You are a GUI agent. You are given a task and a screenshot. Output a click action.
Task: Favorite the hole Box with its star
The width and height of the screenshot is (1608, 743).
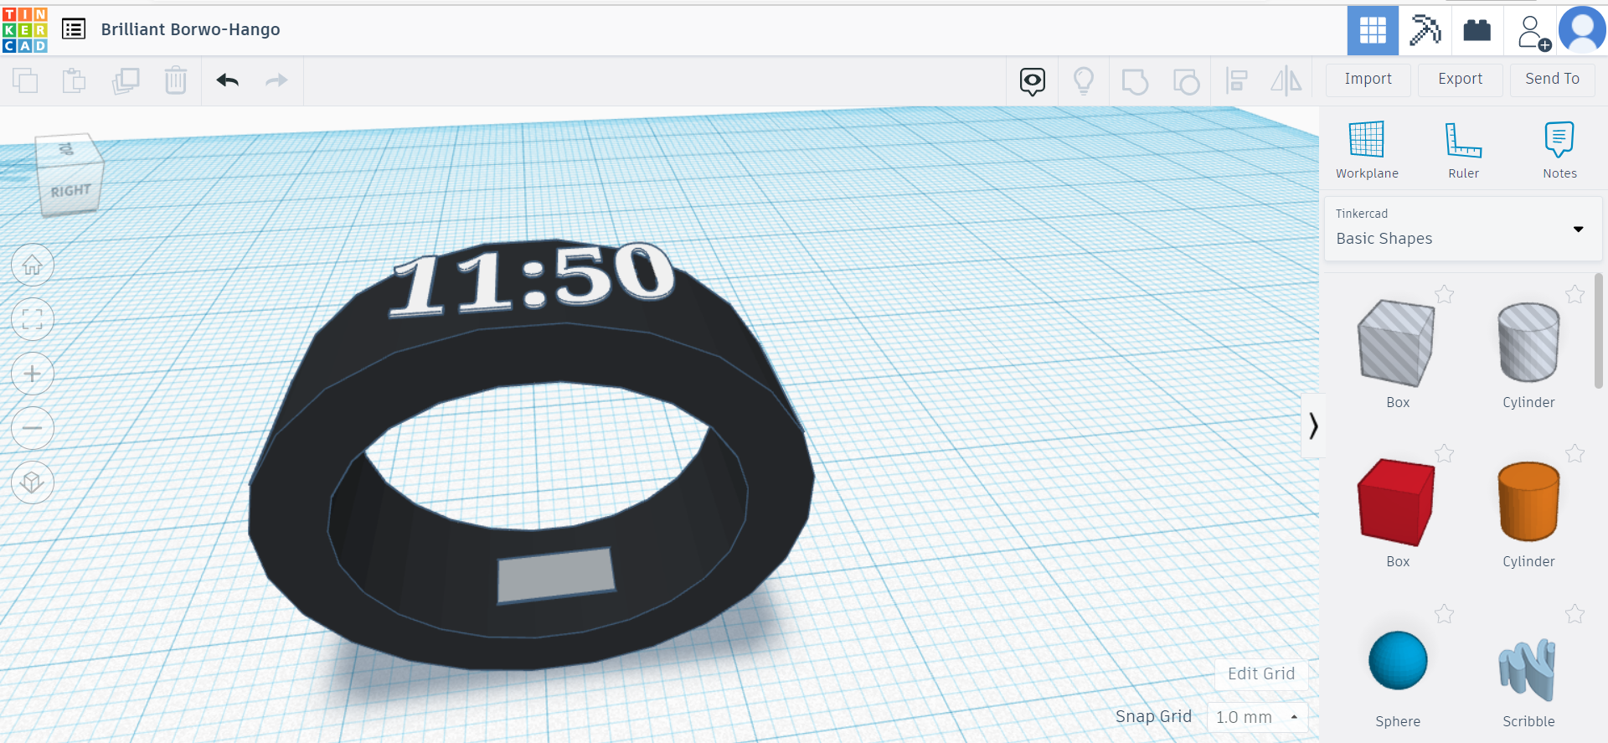pos(1444,294)
